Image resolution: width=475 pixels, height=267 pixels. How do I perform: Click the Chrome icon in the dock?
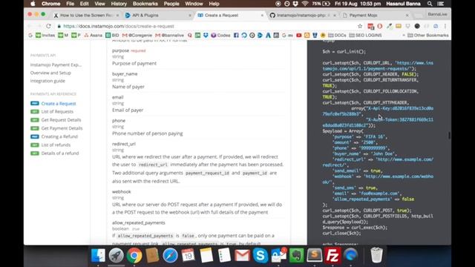[x=134, y=255]
